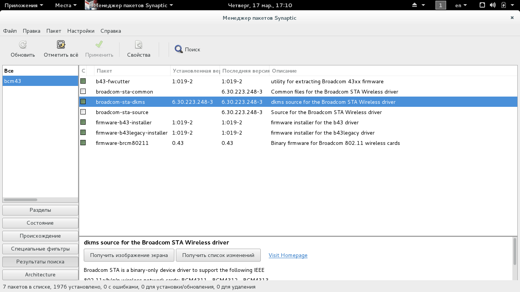The height and width of the screenshot is (292, 520).
Task: Open the Пакет menu
Action: tap(54, 31)
